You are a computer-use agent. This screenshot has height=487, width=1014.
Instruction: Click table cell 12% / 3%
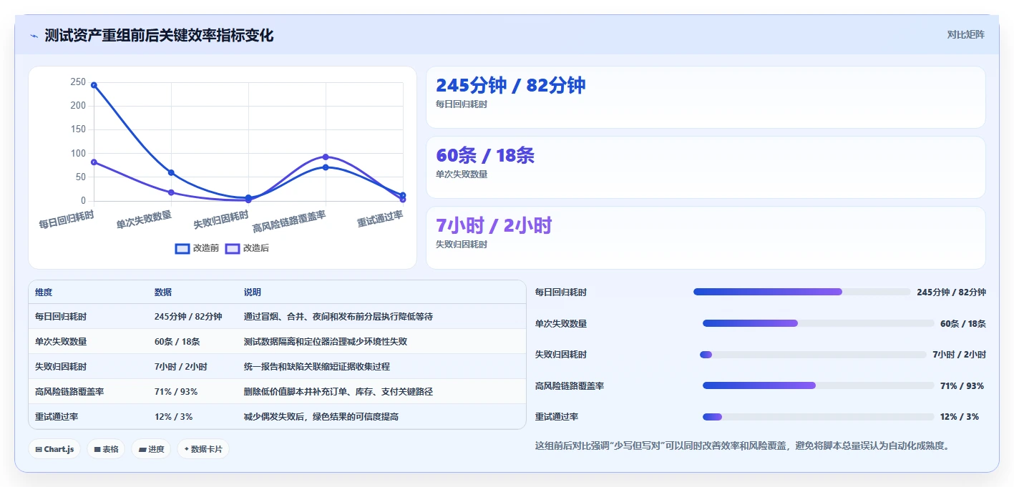click(x=174, y=416)
